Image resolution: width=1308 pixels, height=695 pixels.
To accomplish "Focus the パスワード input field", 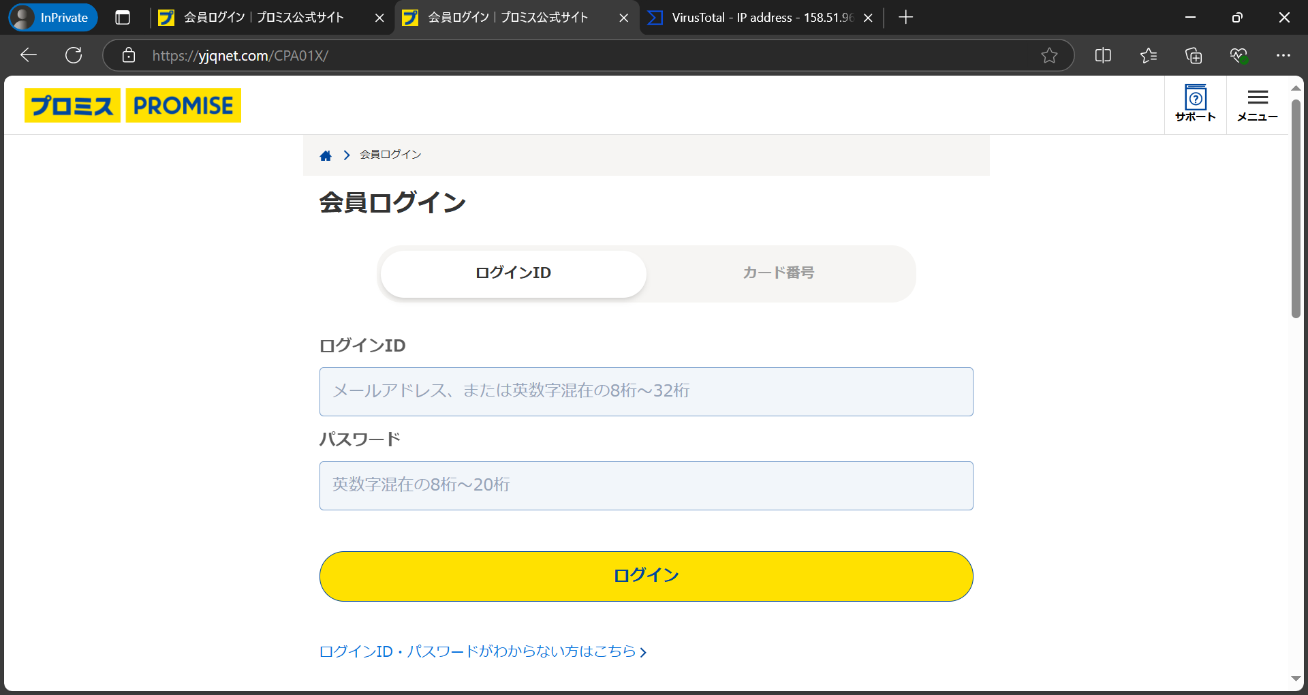I will pos(646,486).
